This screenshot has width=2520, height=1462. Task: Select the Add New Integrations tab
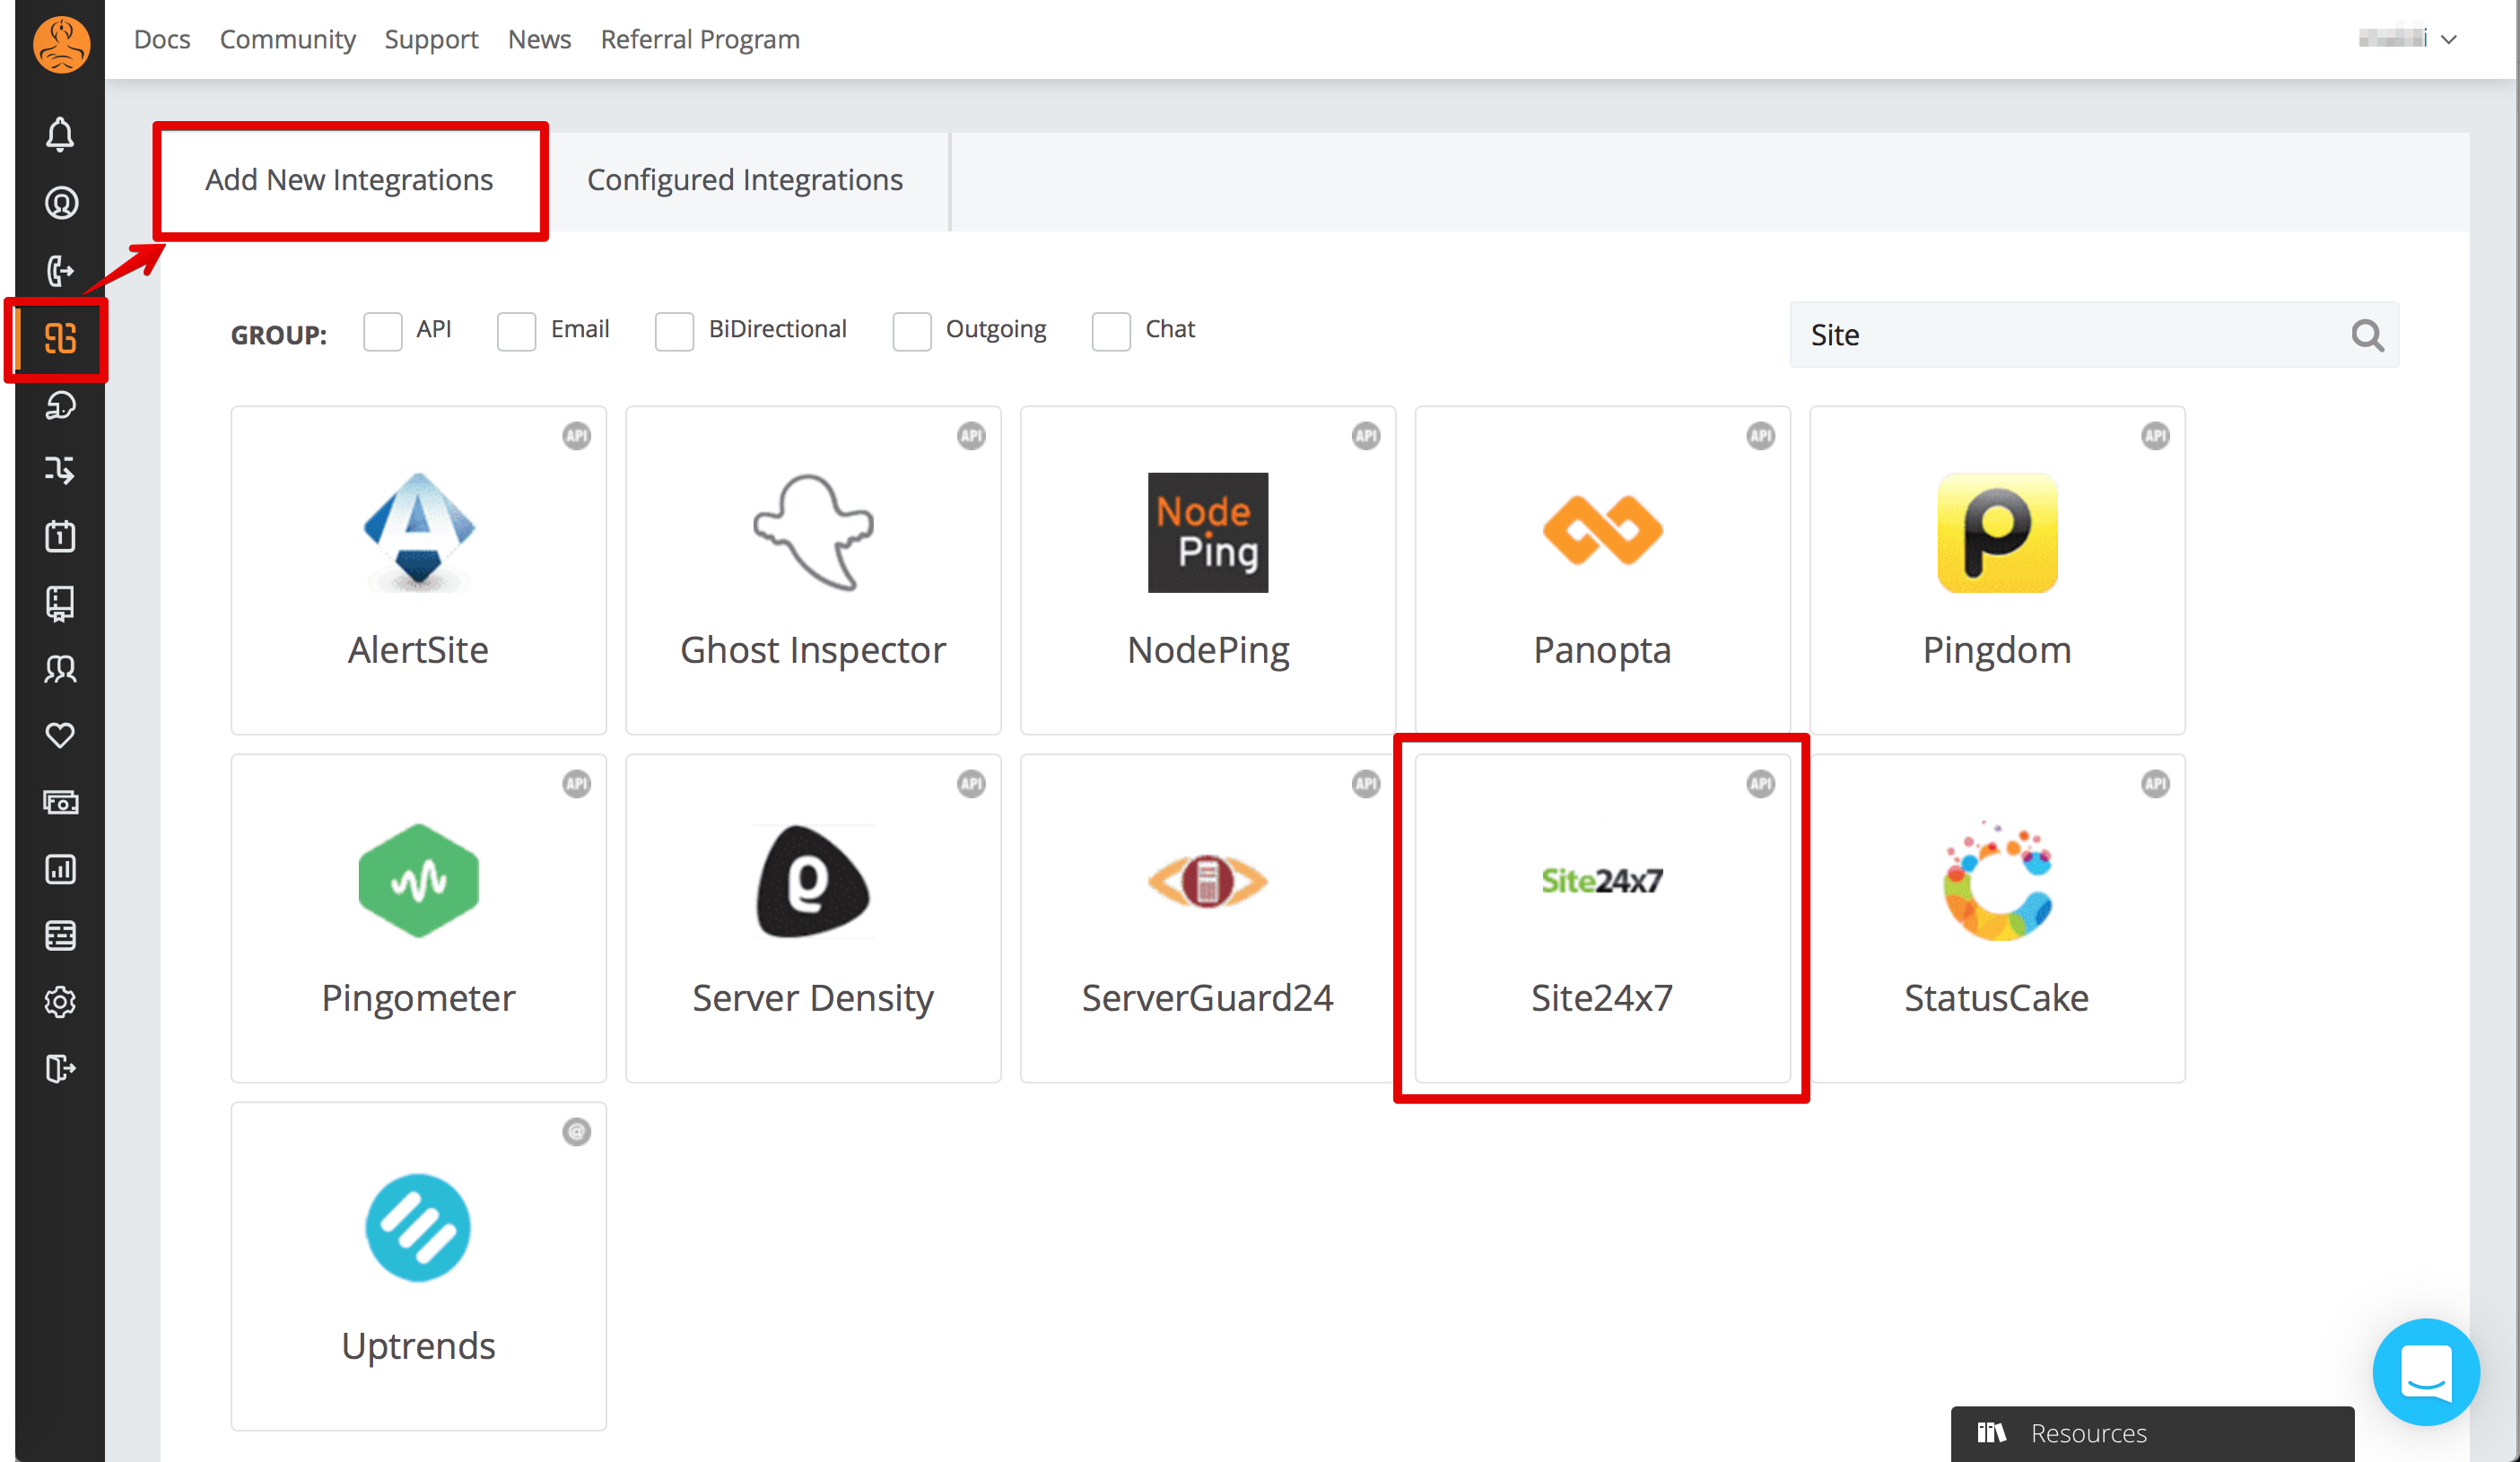[x=349, y=180]
